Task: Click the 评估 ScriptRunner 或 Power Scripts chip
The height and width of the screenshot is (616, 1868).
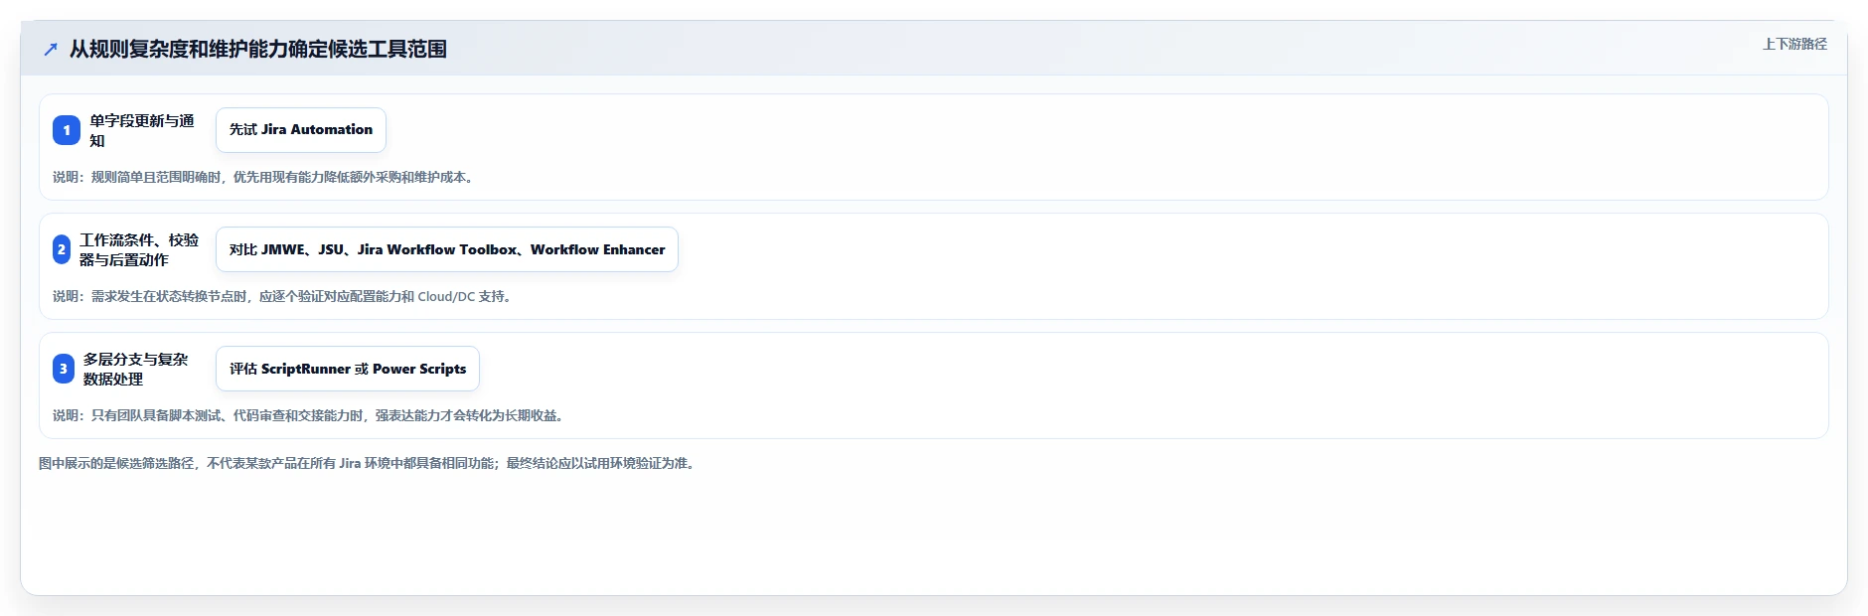Action: pos(348,369)
